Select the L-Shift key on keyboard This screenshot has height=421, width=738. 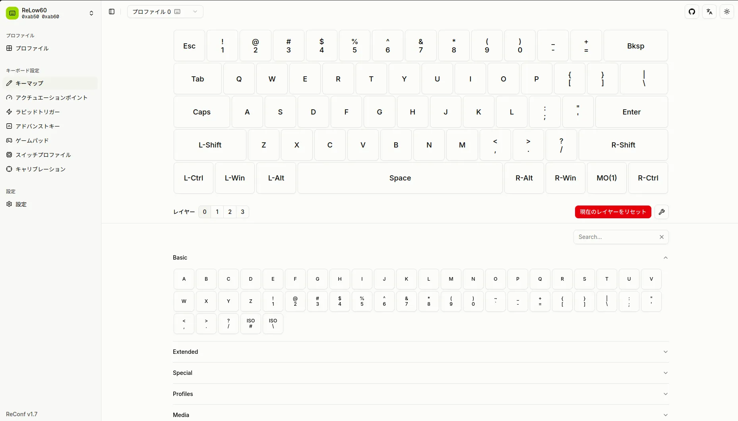tap(210, 145)
